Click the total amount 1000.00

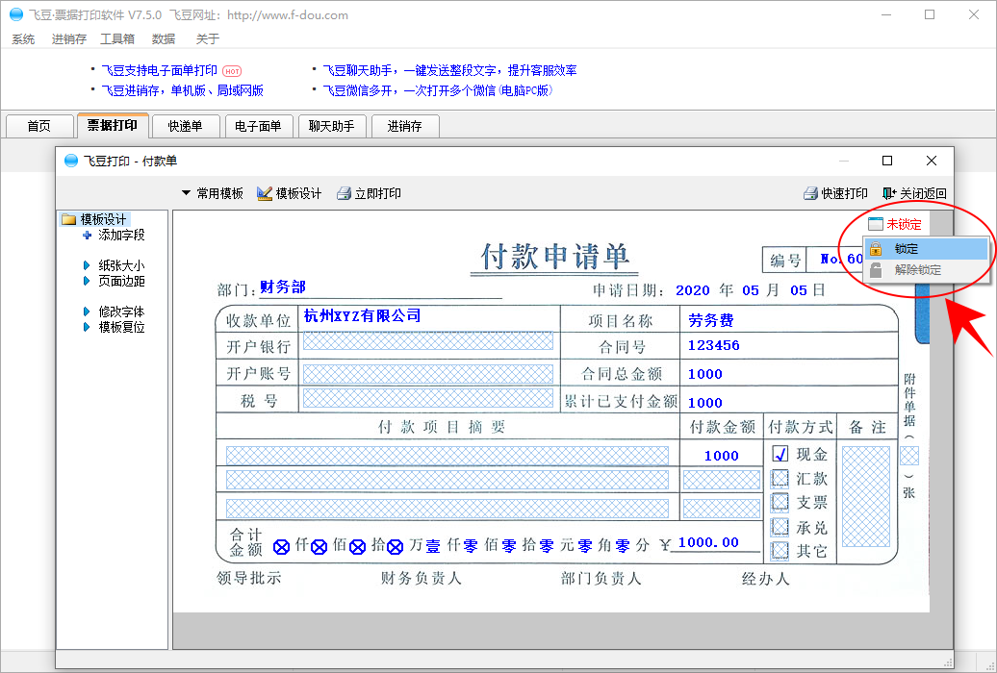tap(708, 542)
